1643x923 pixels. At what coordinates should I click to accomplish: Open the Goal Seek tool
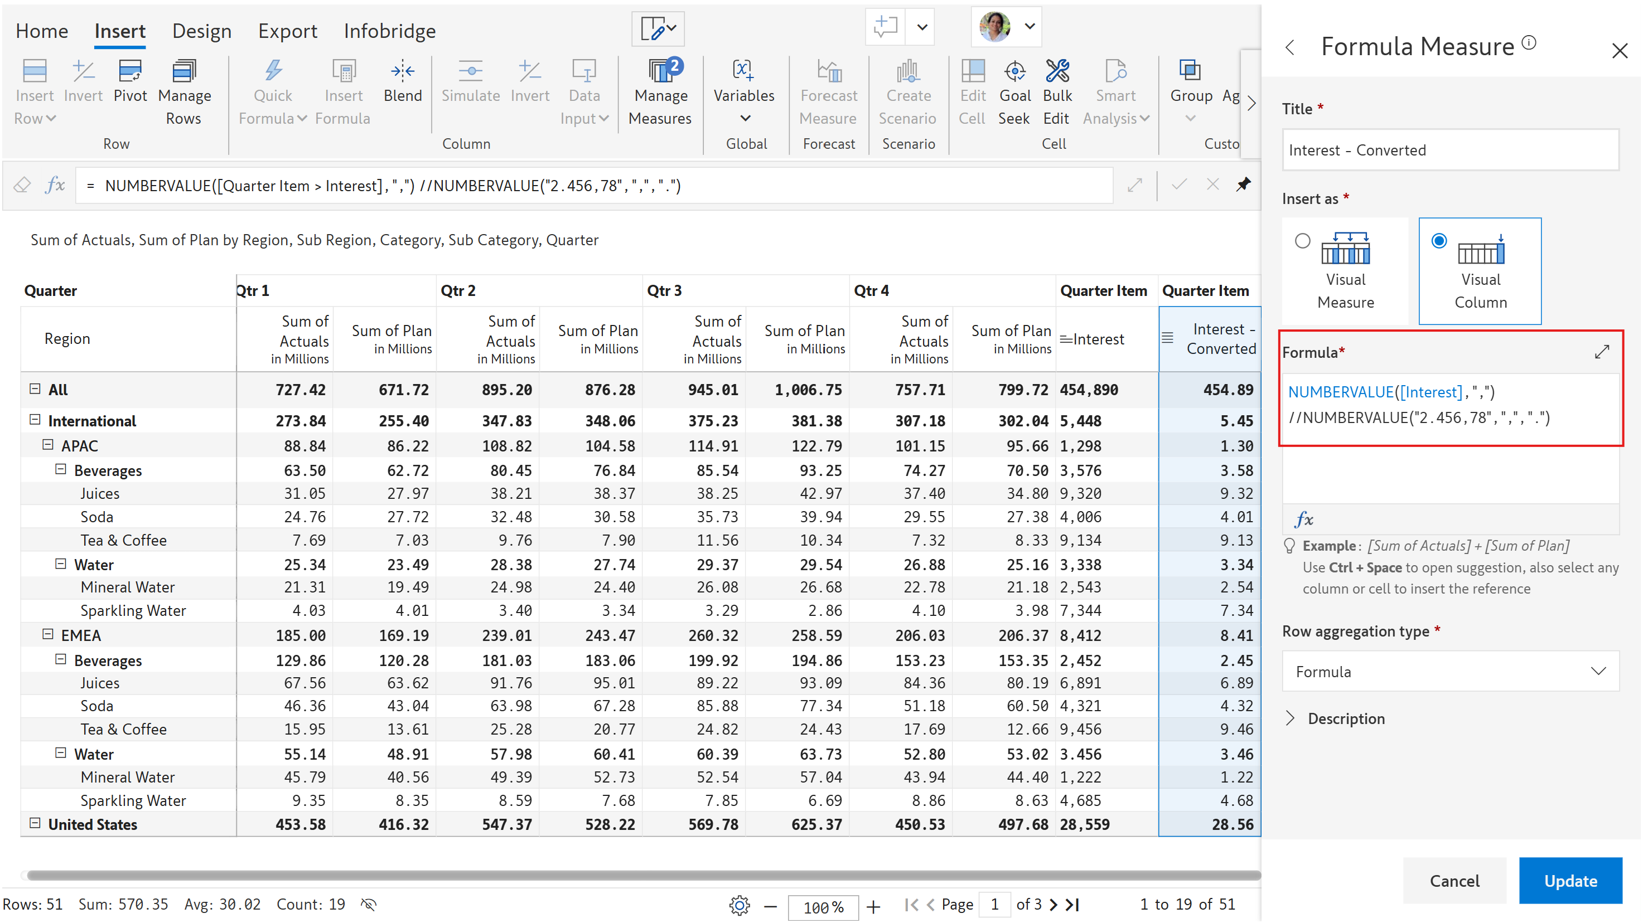click(x=1014, y=89)
